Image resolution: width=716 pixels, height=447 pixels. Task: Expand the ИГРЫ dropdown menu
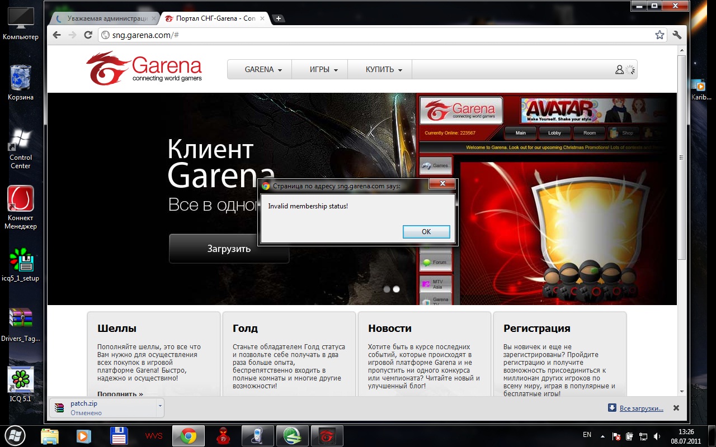coord(324,70)
